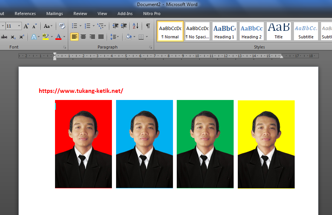Toggle Center alignment
The image size is (332, 215).
click(x=83, y=37)
